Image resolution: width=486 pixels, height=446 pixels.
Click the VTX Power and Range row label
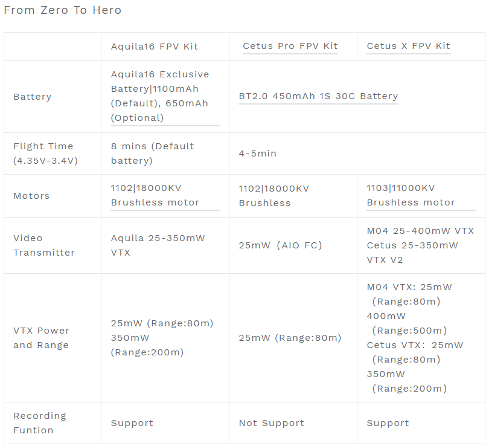[41, 338]
